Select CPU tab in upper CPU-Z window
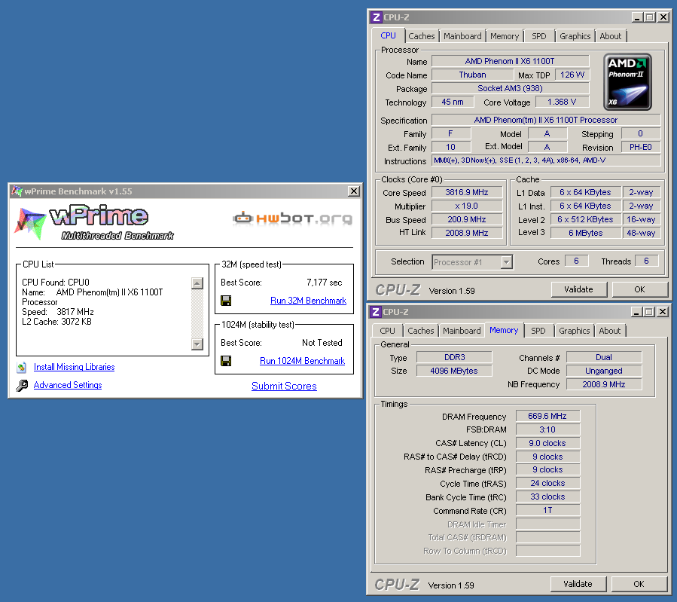The width and height of the screenshot is (677, 602). (388, 35)
